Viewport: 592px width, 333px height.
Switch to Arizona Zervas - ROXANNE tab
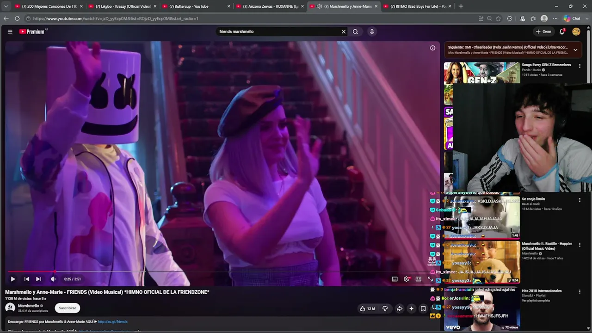click(x=270, y=6)
